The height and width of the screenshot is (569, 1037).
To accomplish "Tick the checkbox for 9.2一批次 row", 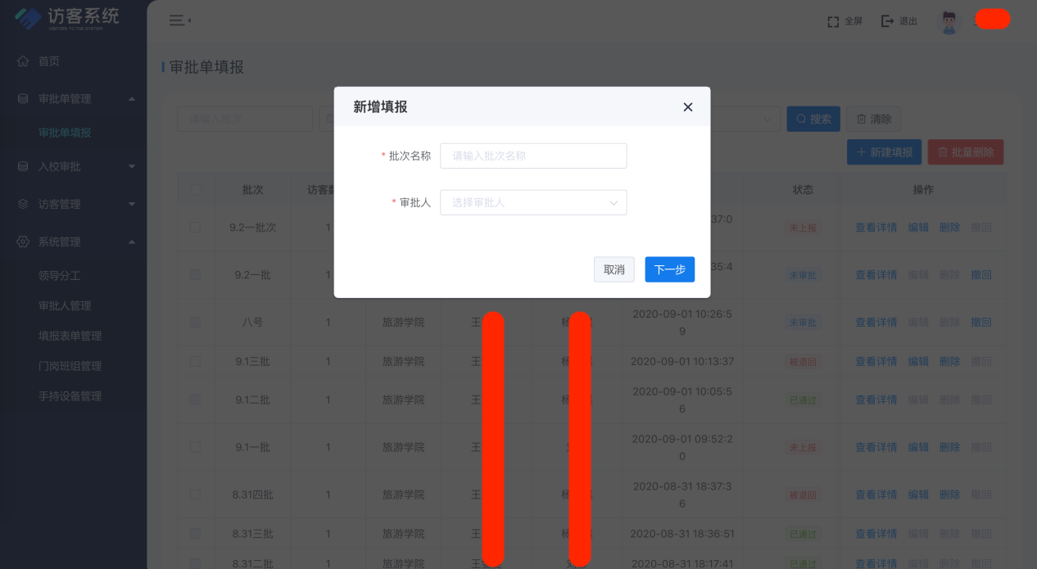I will 196,228.
